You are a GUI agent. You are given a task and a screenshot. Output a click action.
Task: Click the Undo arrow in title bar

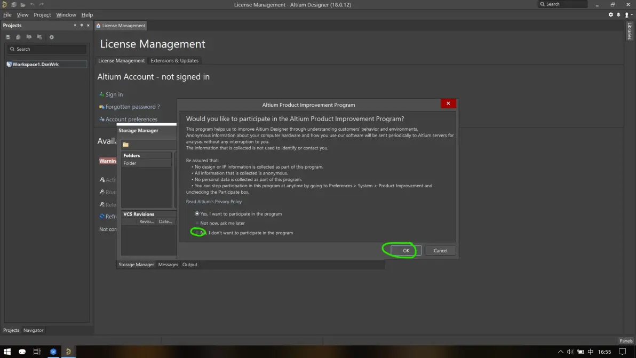point(32,4)
